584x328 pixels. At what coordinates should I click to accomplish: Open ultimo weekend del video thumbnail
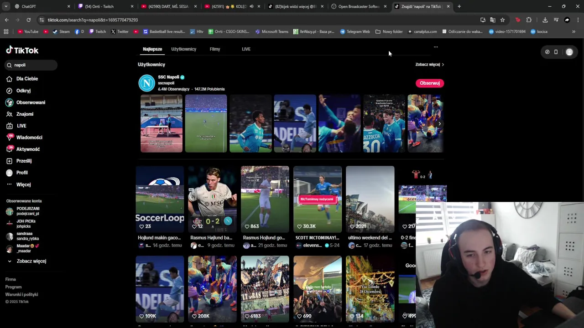[370, 200]
